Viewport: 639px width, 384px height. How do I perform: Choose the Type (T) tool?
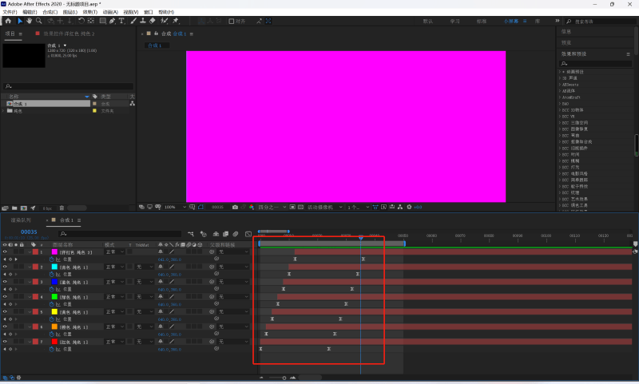(x=121, y=22)
